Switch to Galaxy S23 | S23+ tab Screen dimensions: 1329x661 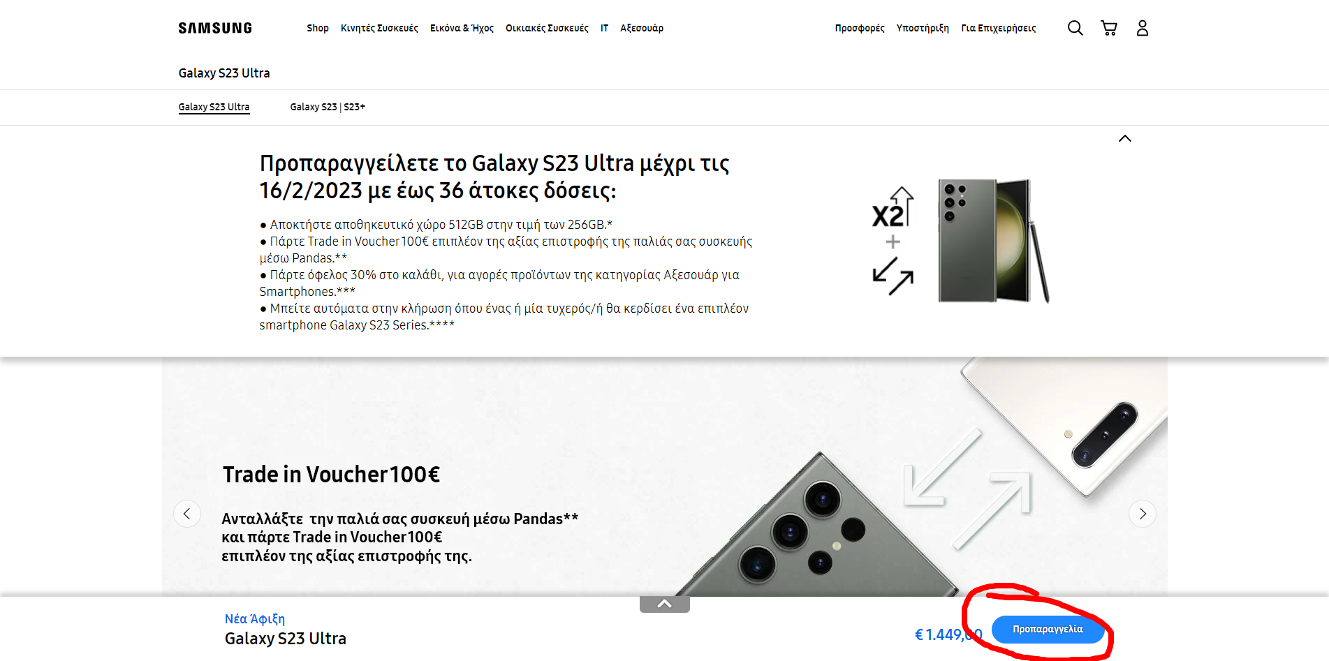(328, 107)
